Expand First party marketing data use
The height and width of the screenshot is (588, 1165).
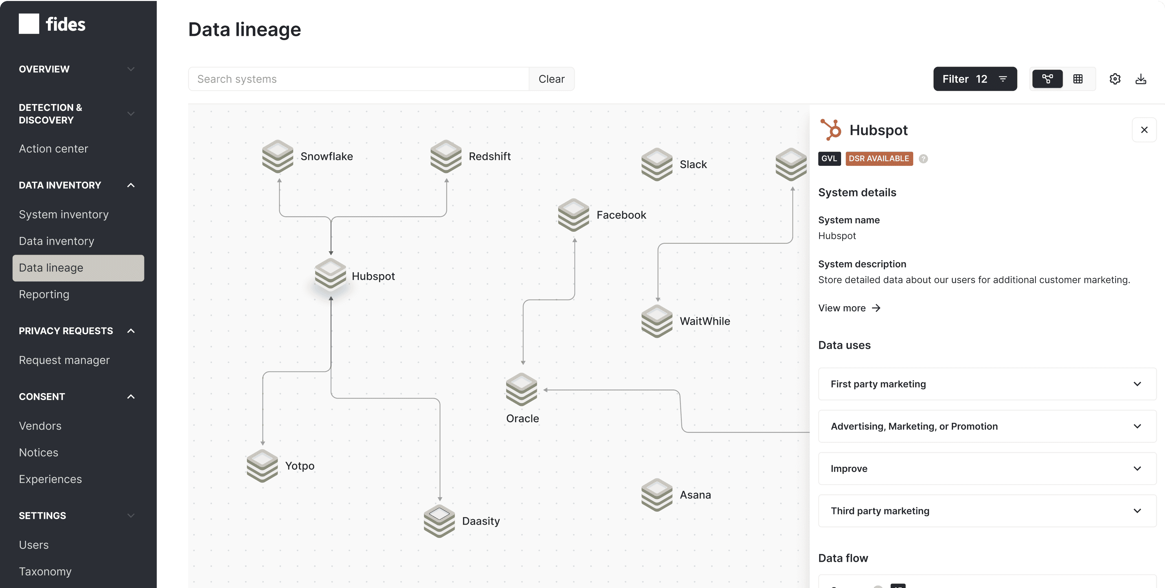pyautogui.click(x=987, y=384)
